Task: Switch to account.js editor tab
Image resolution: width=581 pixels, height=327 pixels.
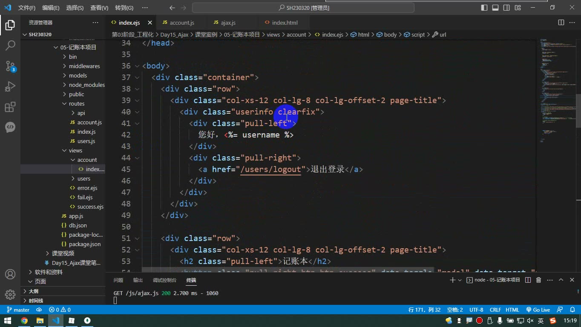Action: [182, 23]
